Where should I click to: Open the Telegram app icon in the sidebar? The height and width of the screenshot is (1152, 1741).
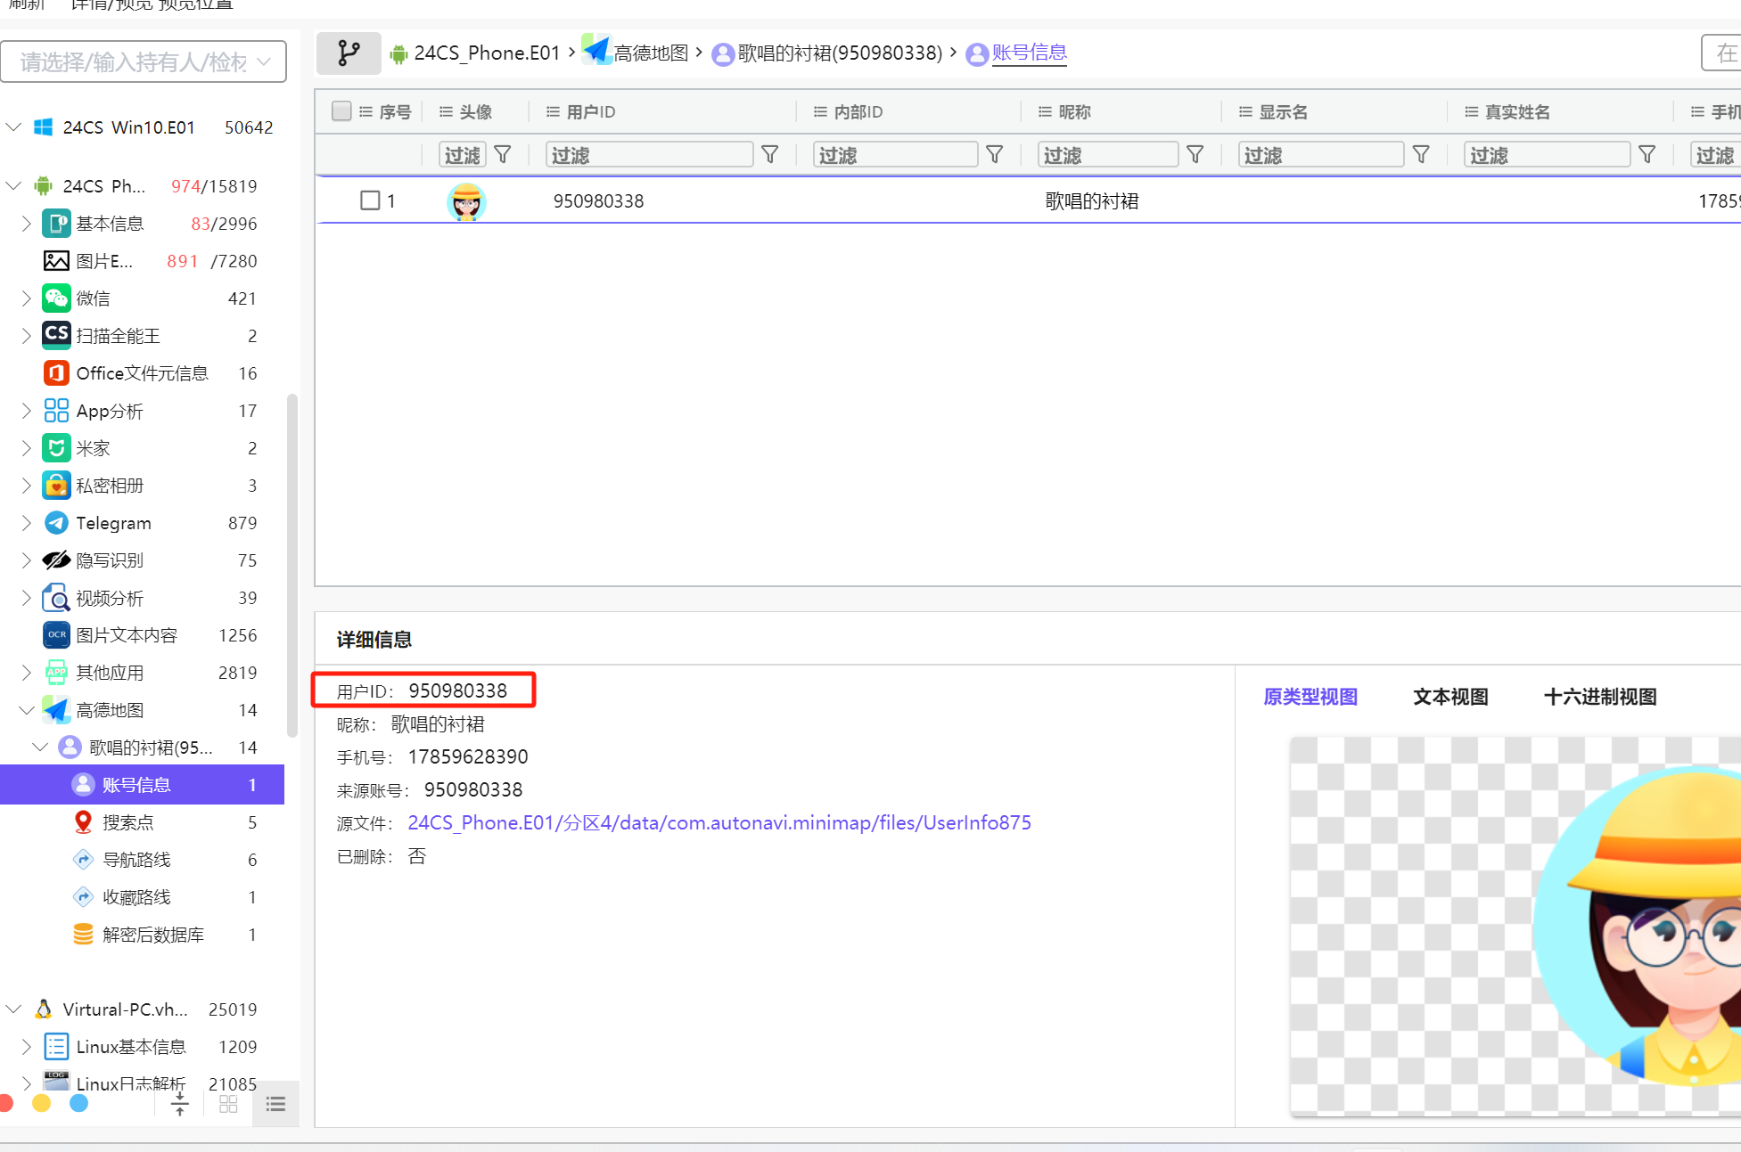tap(56, 523)
